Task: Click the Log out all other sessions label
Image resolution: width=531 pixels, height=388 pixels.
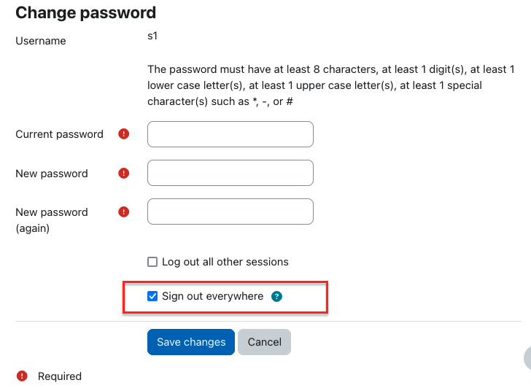Action: tap(225, 262)
